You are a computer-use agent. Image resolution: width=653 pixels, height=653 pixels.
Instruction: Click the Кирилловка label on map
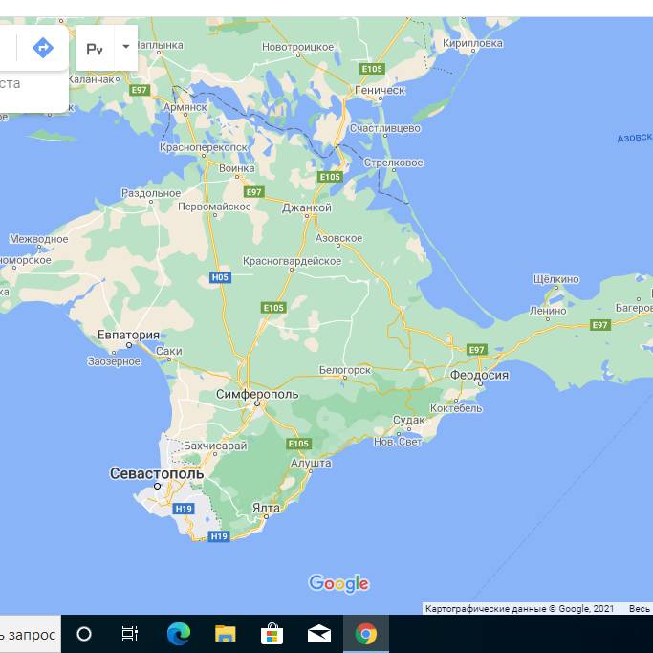pyautogui.click(x=472, y=43)
